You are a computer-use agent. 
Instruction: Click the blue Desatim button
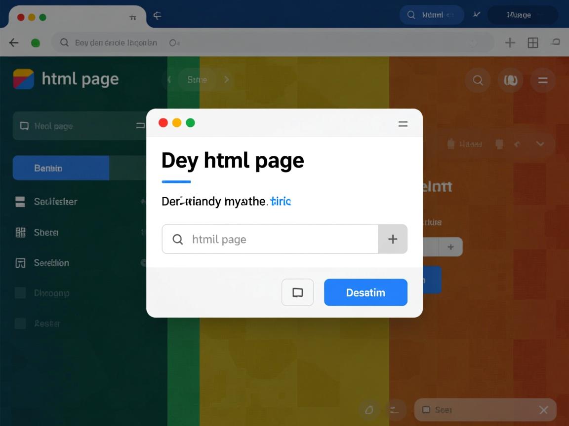click(x=366, y=292)
